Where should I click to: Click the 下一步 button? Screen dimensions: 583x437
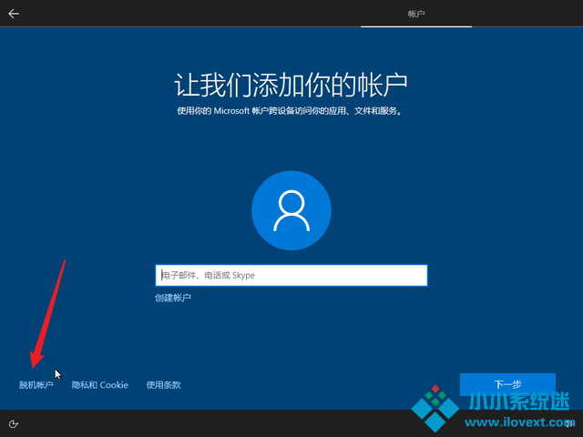[x=507, y=384]
